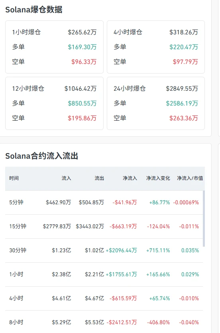Click the +715.11% change cell
Viewport: 220px width, 333px height.
(158, 250)
